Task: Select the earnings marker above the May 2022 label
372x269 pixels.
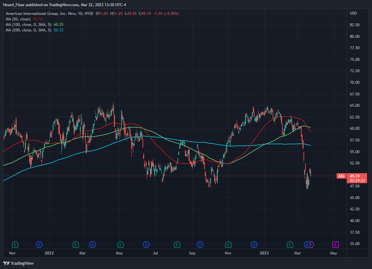Action: click(120, 244)
